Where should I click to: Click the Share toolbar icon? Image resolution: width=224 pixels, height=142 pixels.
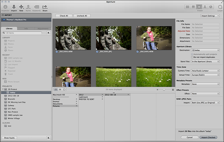[45, 7]
